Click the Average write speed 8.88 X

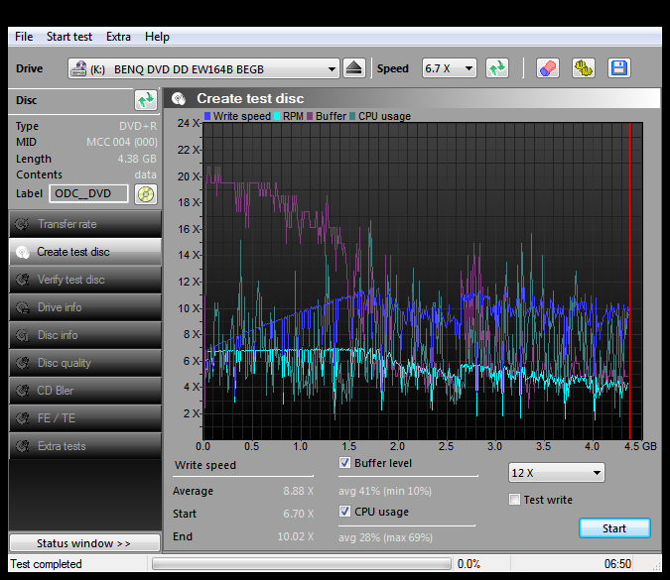[x=298, y=491]
